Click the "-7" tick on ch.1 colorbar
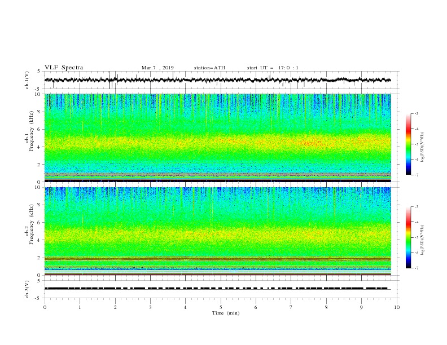This screenshot has height=345, width=447. (x=417, y=175)
